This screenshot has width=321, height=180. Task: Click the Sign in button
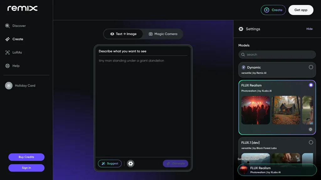[x=26, y=168]
